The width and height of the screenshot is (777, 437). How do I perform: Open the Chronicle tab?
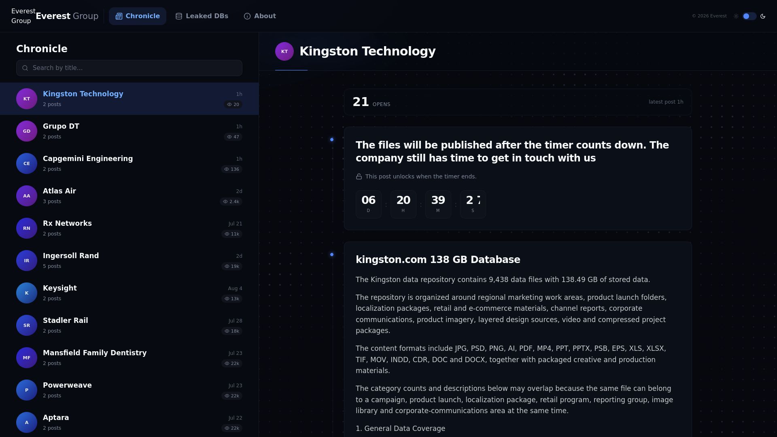(138, 16)
